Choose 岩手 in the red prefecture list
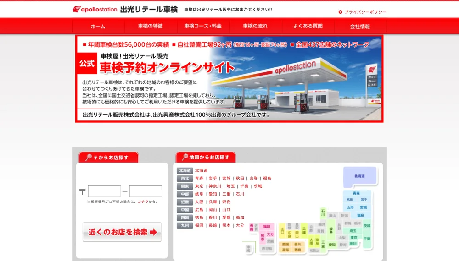The height and width of the screenshot is (261, 459). coord(213,179)
